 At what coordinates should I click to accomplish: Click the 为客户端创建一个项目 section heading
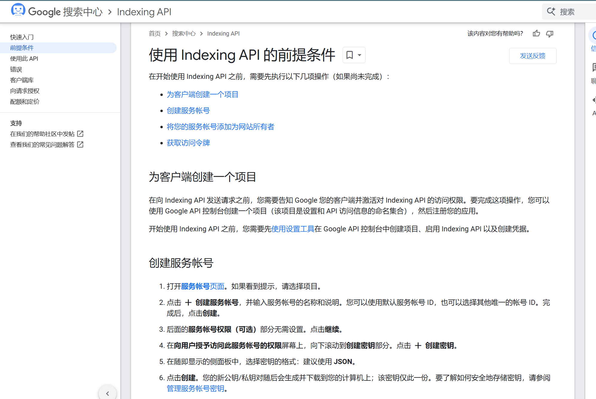(x=203, y=177)
